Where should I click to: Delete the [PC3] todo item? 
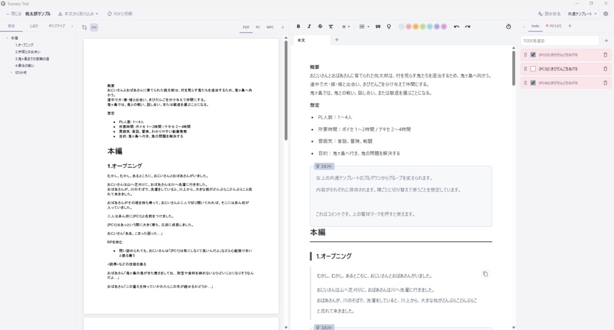click(605, 69)
